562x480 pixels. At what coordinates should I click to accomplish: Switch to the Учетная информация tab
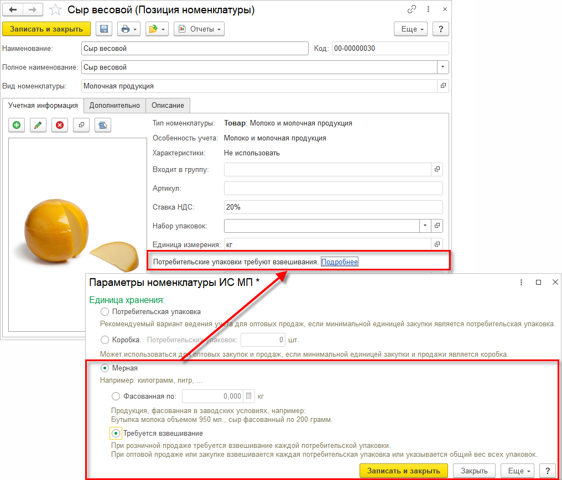(43, 105)
